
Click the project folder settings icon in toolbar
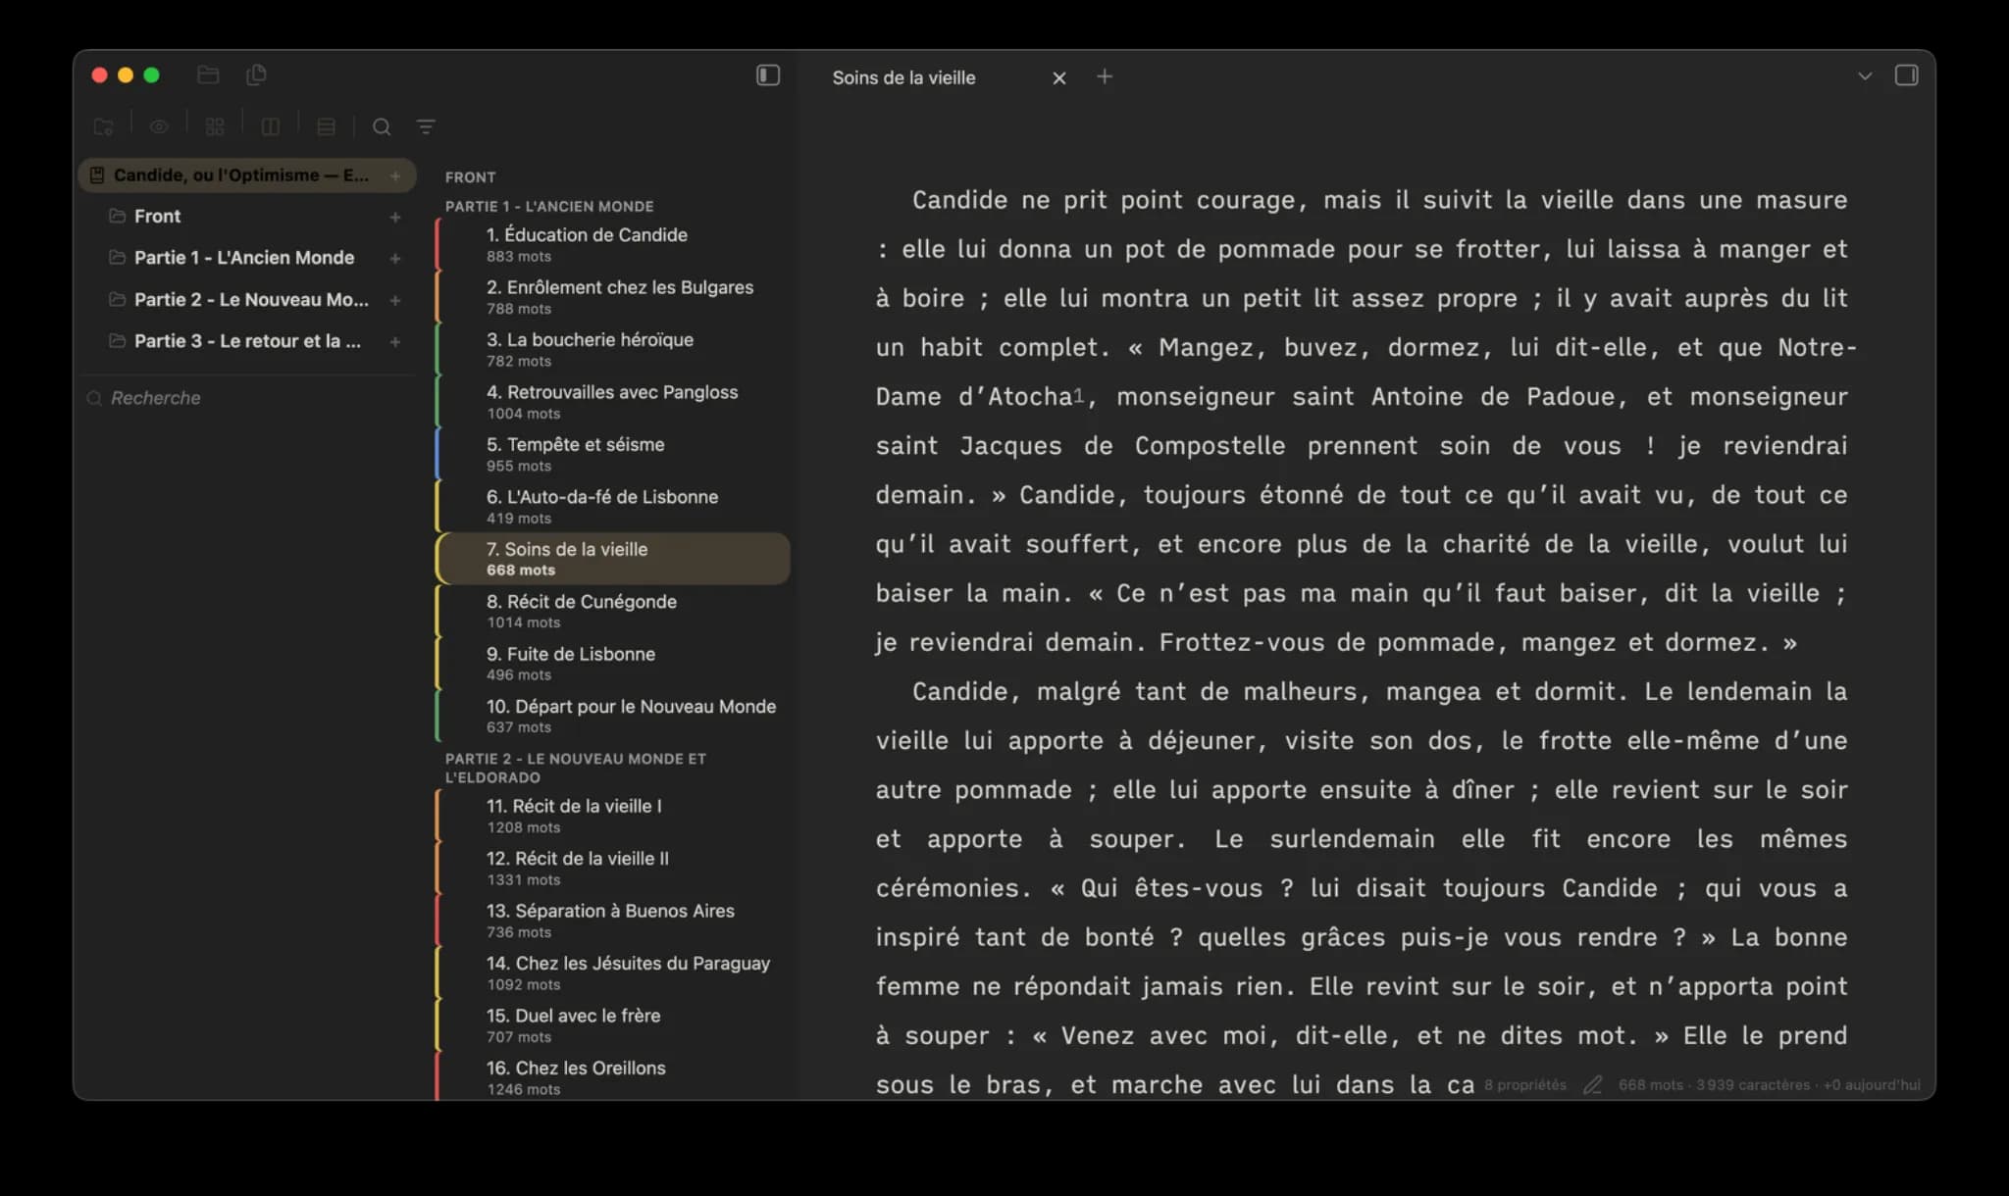(103, 126)
